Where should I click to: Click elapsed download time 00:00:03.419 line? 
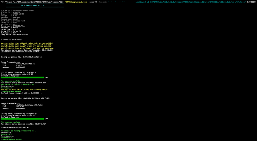[23, 124]
